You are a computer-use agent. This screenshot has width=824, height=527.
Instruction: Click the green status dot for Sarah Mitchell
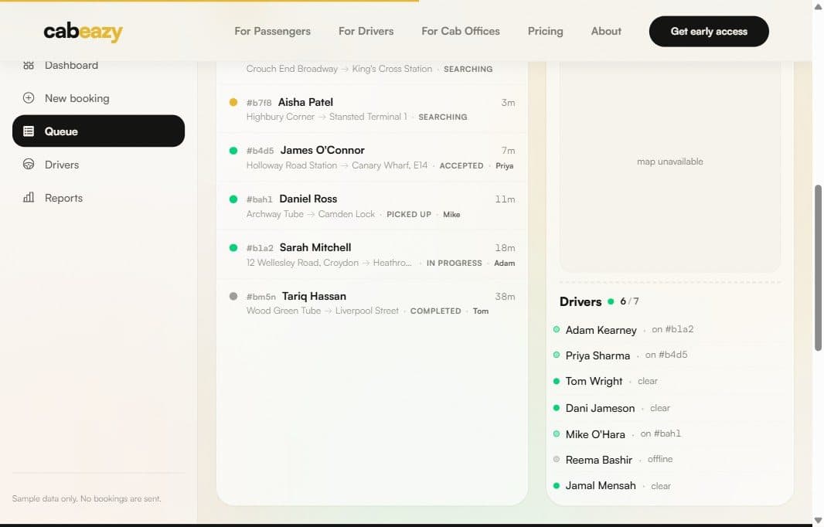click(233, 247)
